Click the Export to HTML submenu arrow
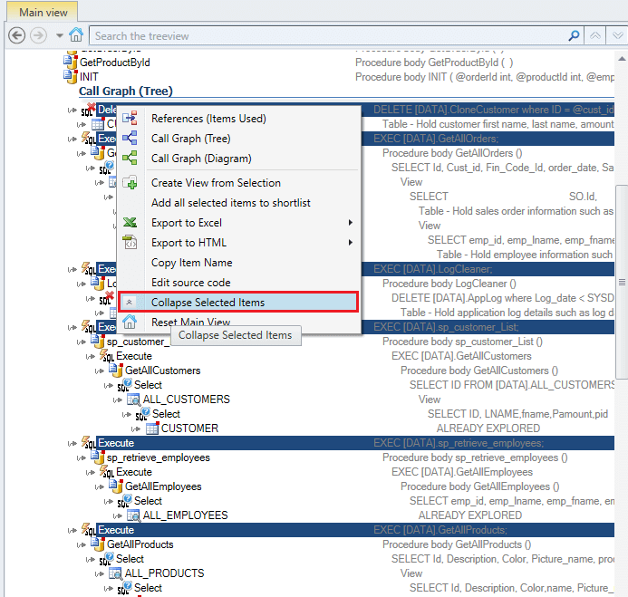This screenshot has height=597, width=628. pyautogui.click(x=351, y=243)
